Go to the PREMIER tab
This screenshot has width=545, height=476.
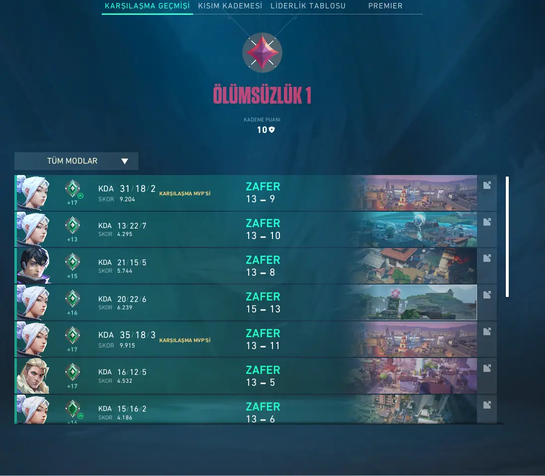[x=385, y=6]
